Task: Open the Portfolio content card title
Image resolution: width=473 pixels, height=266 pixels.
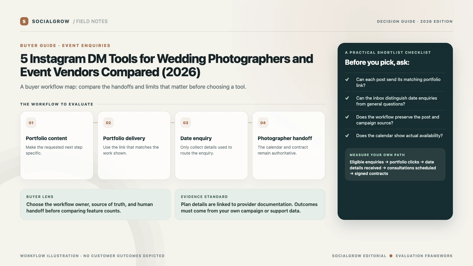Action: [46, 138]
